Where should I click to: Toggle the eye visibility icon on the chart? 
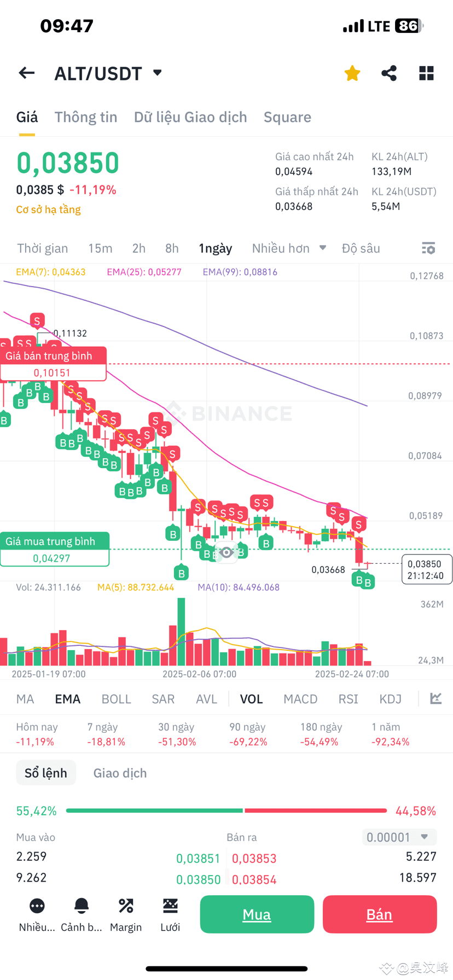(226, 553)
